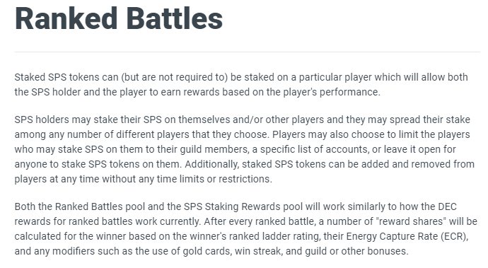Click the paragraph starting with SPS holders
The height and width of the screenshot is (268, 488).
(244, 149)
